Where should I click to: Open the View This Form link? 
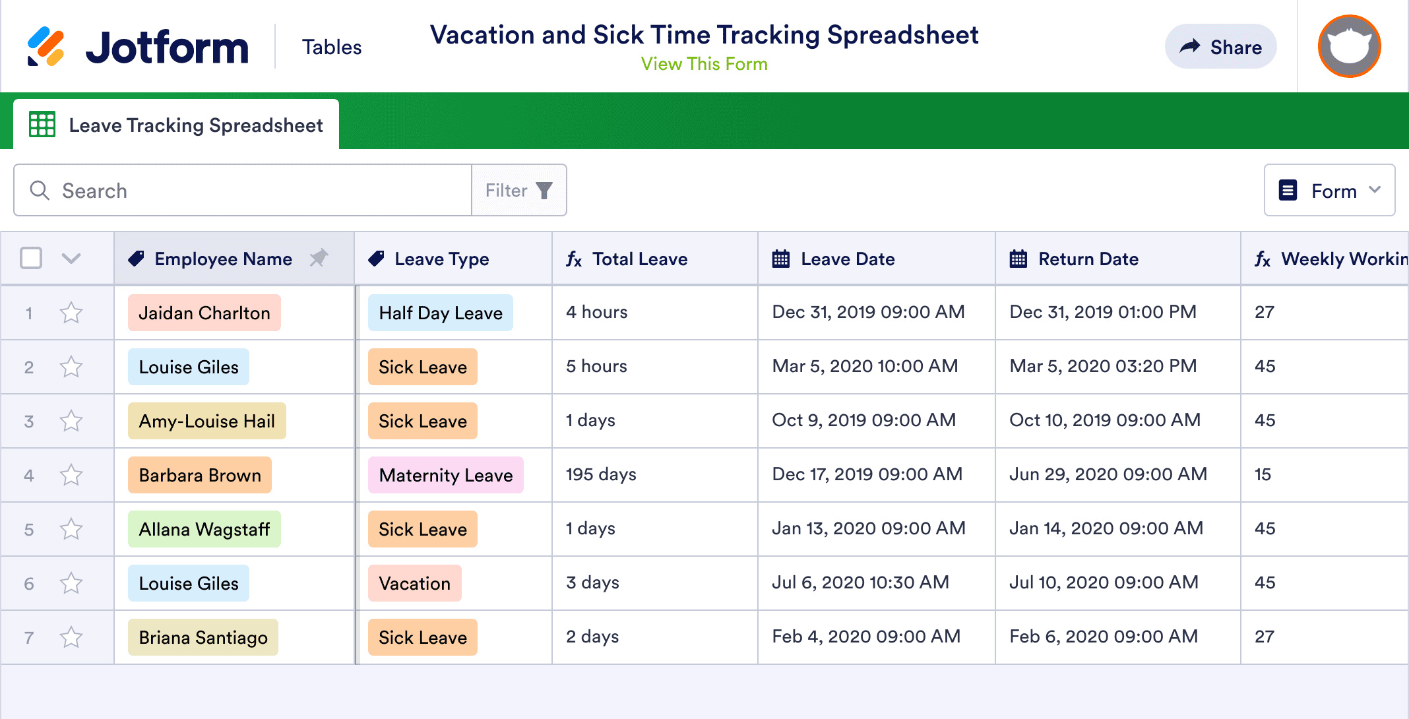pos(703,63)
